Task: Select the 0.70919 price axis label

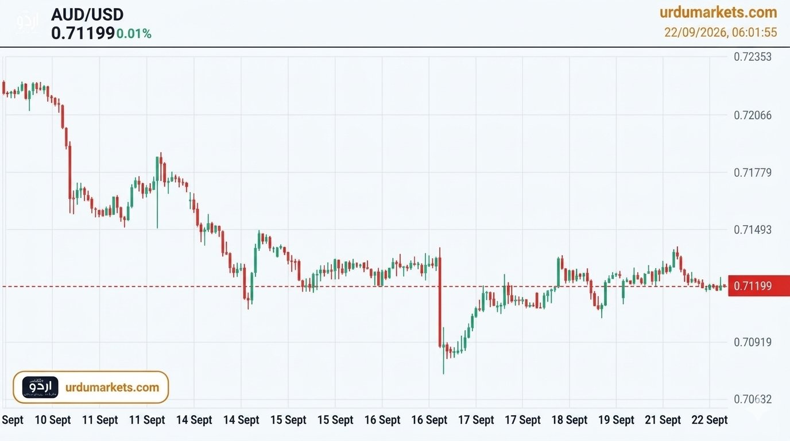Action: [x=753, y=342]
